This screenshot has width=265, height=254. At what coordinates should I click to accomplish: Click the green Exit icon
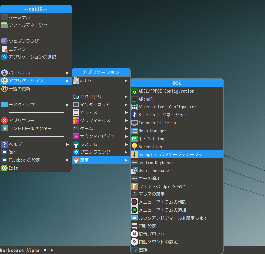pyautogui.click(x=4, y=168)
